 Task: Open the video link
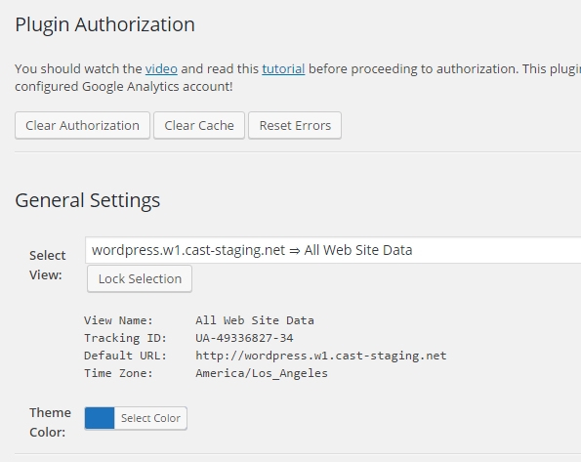pyautogui.click(x=161, y=69)
